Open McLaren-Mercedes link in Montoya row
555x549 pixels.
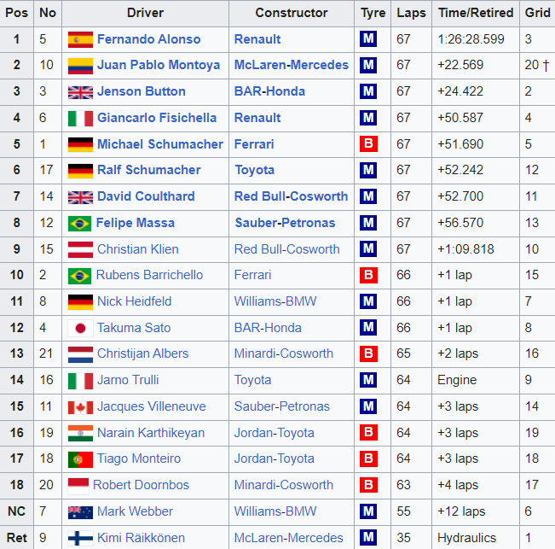pos(292,65)
